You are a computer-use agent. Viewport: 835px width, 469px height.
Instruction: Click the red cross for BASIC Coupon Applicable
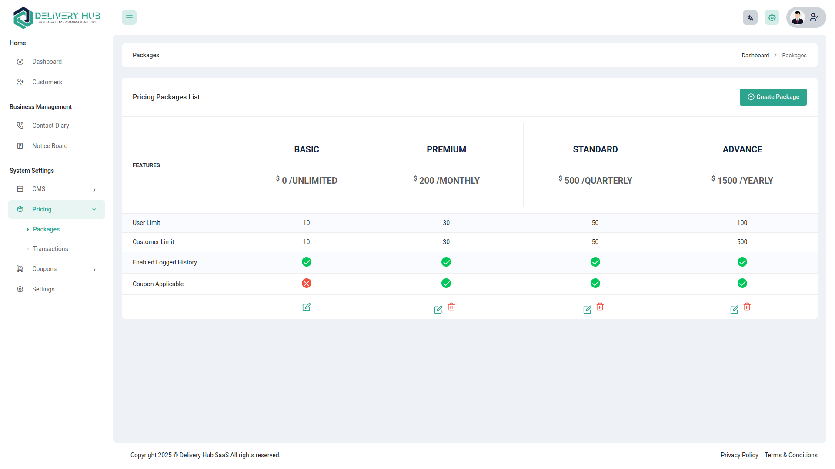[x=306, y=283]
